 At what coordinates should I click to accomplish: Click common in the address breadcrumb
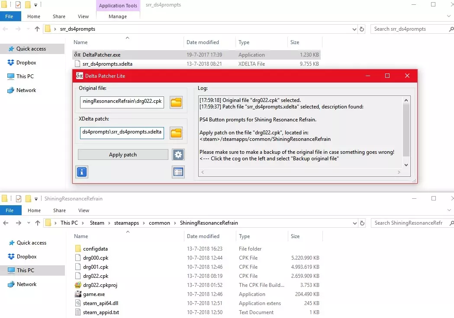160,223
